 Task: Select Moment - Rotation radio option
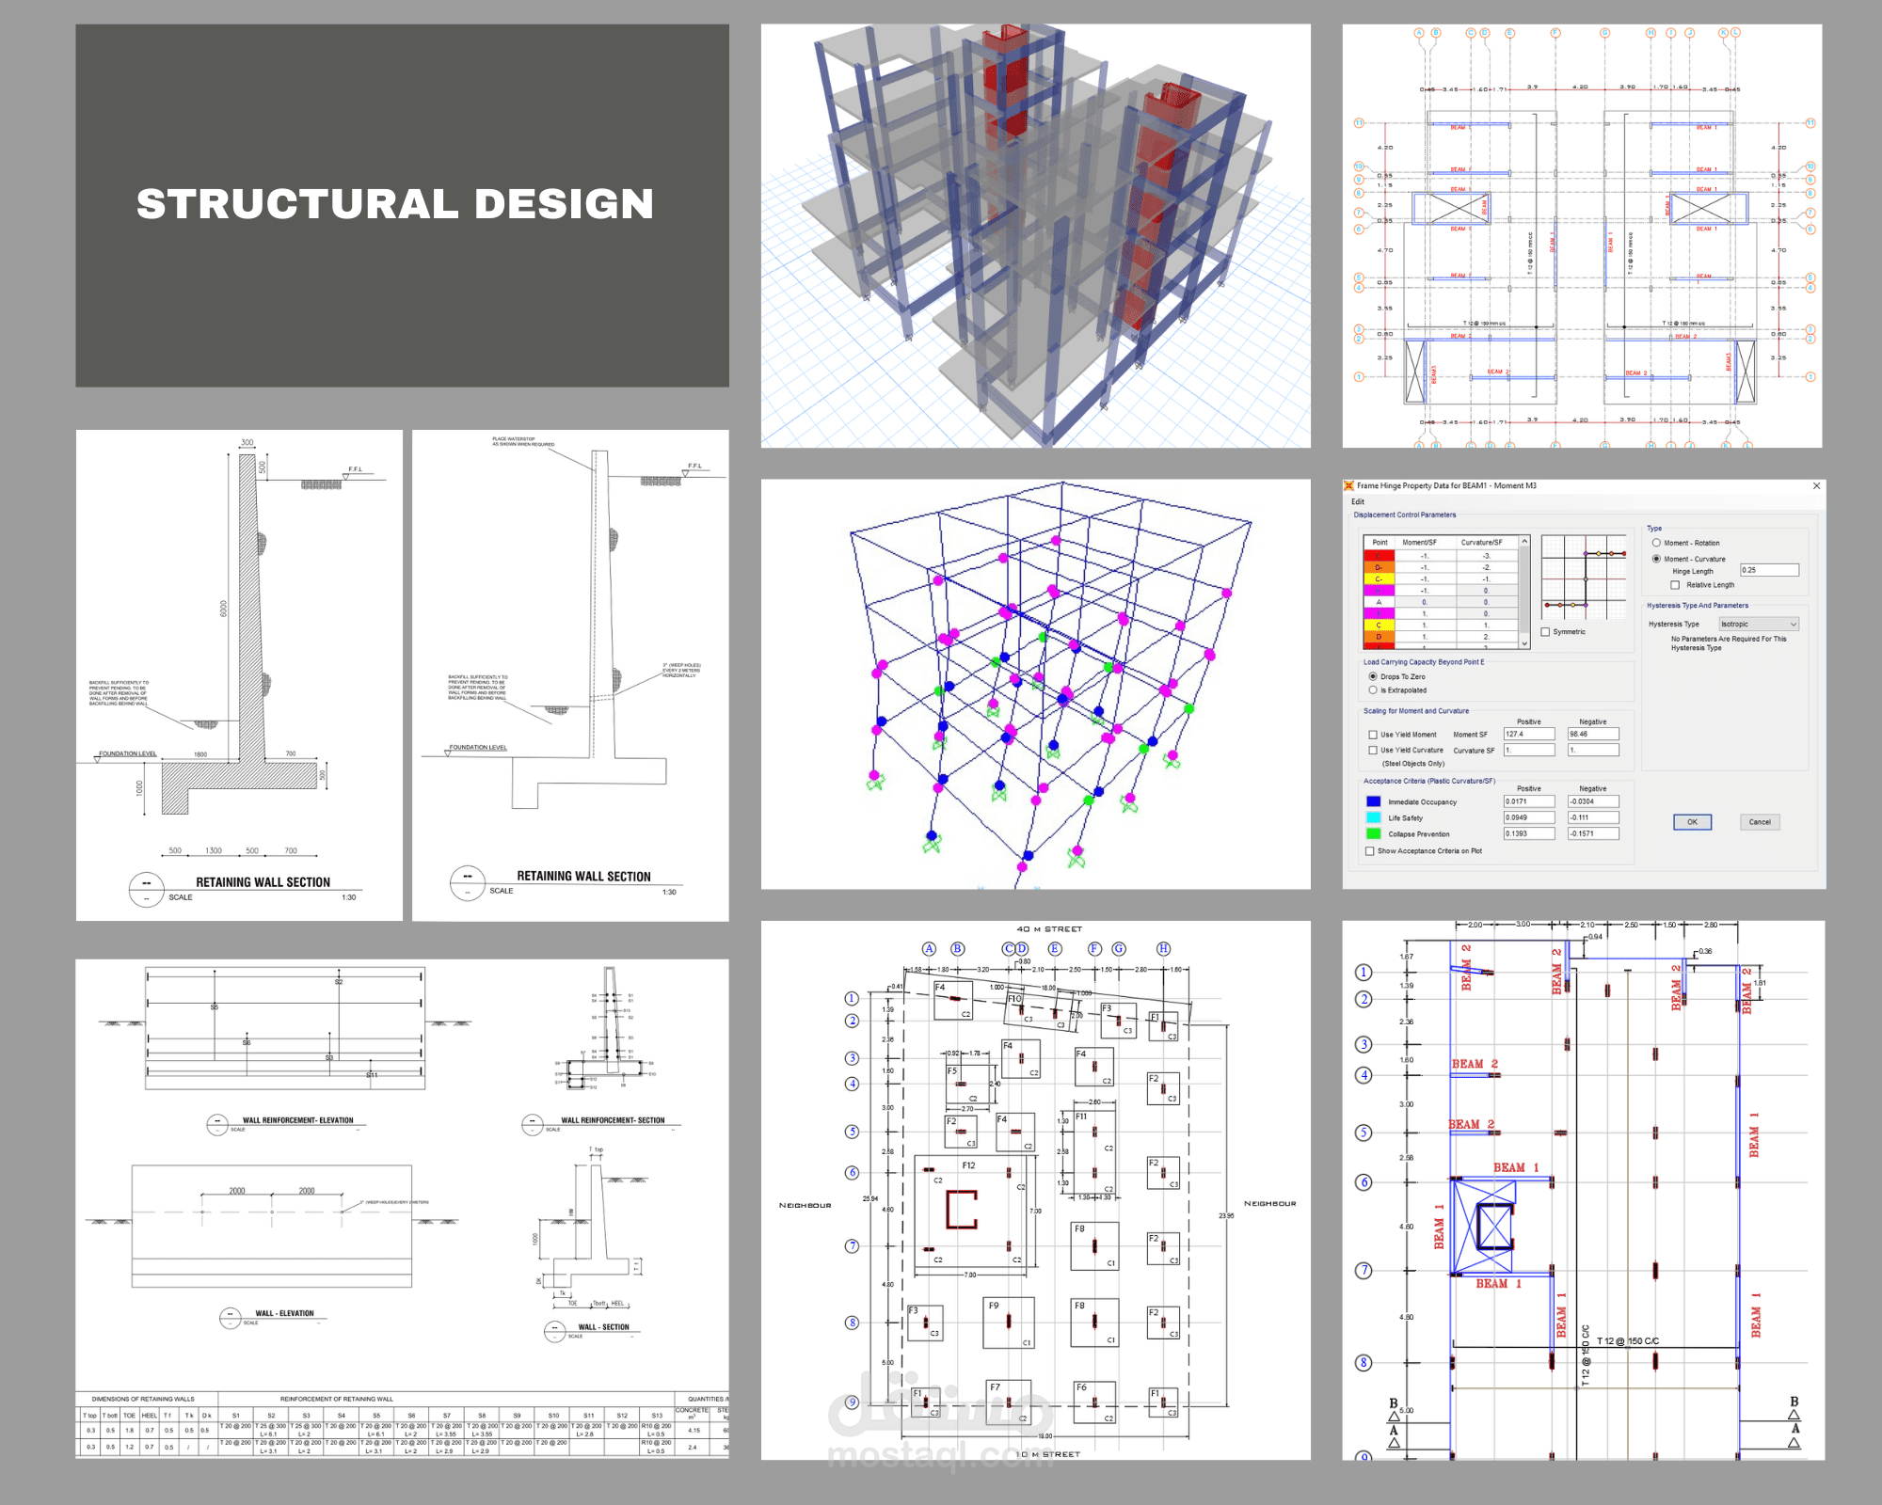(x=1656, y=543)
